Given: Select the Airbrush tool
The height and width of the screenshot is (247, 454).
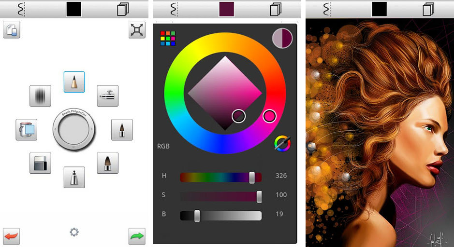Looking at the screenshot, I should [108, 96].
